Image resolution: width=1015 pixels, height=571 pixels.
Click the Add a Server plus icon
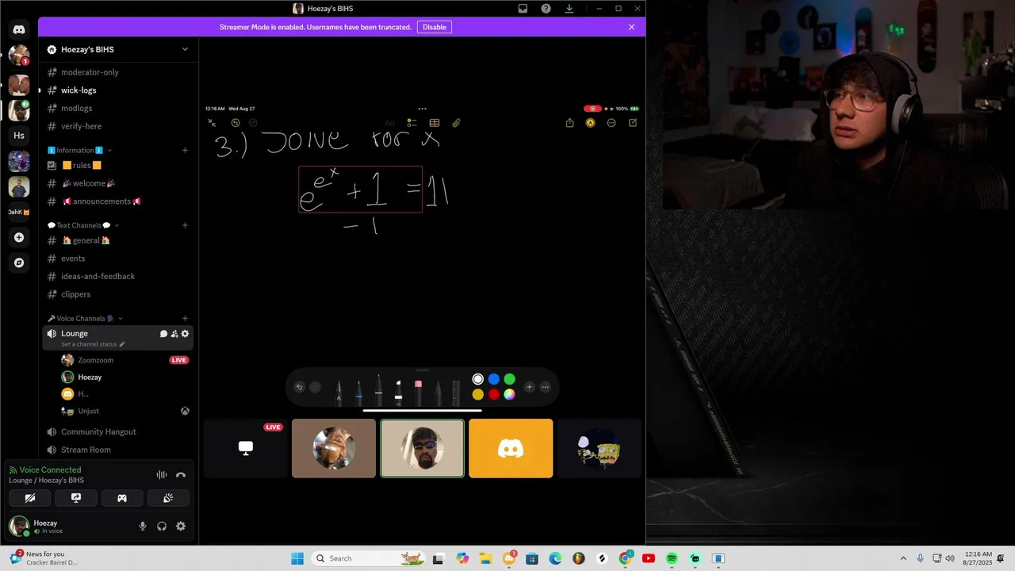coord(19,237)
